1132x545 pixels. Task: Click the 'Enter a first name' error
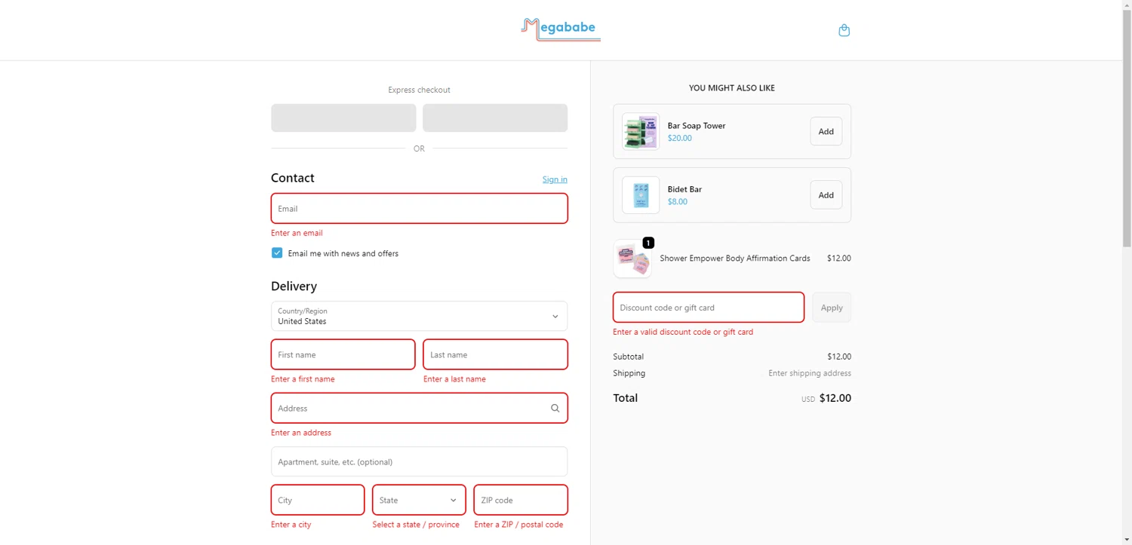point(303,379)
